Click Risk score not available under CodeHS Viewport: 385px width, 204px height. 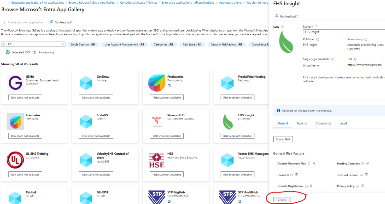point(96,136)
